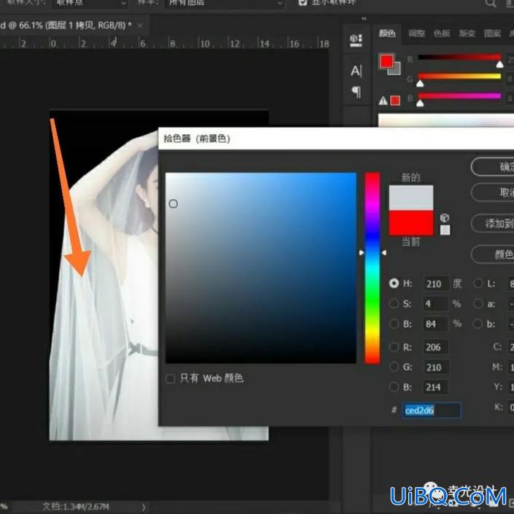The width and height of the screenshot is (514, 514).
Task: Click the search magnifier in the options bar
Action: click(x=490, y=3)
